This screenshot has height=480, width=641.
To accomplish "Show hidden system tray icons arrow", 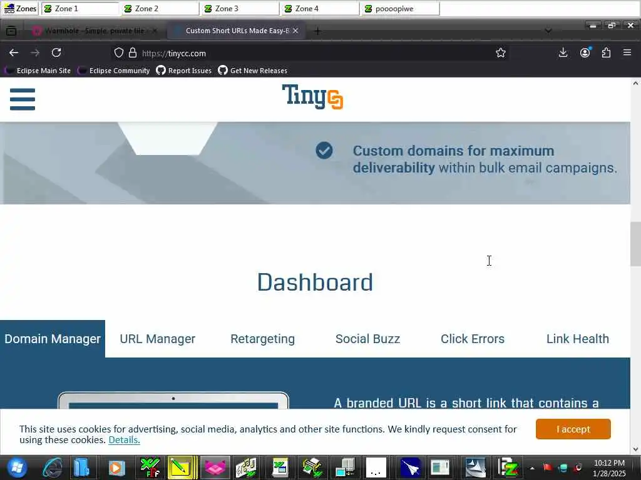I will click(x=532, y=468).
